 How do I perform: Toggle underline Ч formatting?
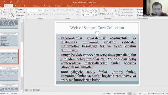pos(34,14)
